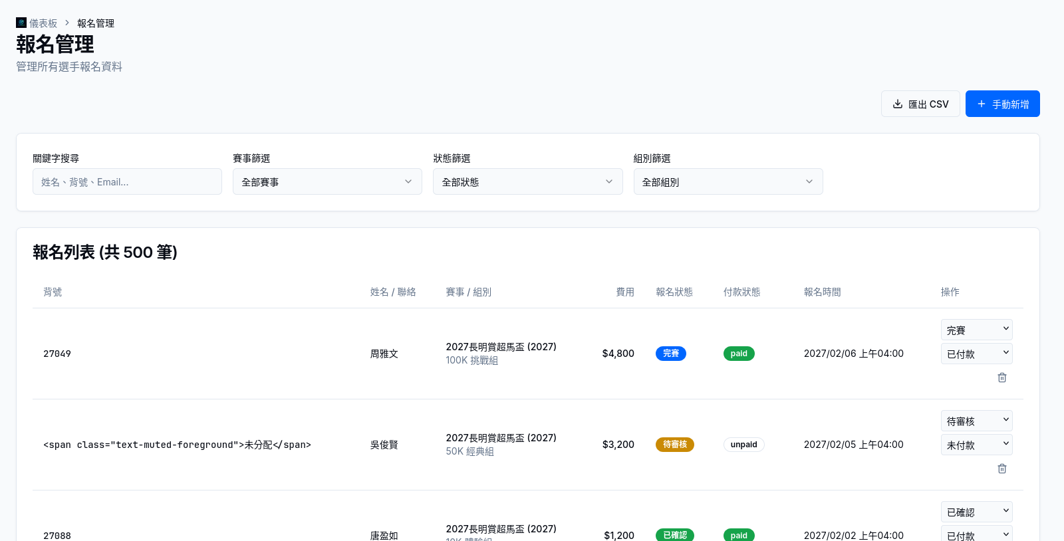Image resolution: width=1064 pixels, height=541 pixels.
Task: Click the 完賽 status badge for 周雅文
Action: click(671, 354)
